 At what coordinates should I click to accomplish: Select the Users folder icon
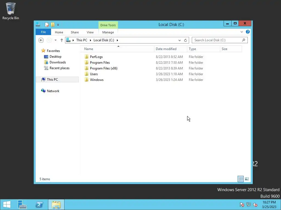86,74
